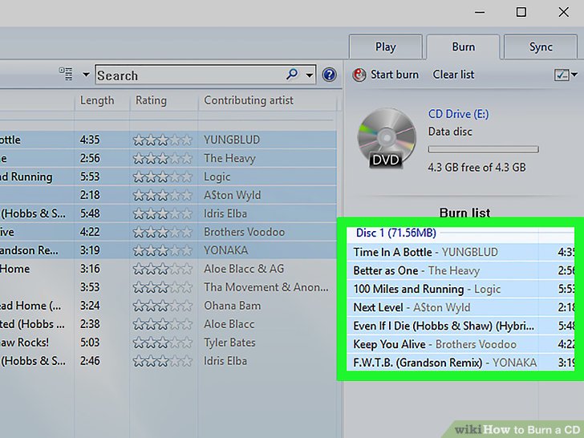
Task: Click the Aloe Blacc & AG artist cell
Action: coord(244,269)
